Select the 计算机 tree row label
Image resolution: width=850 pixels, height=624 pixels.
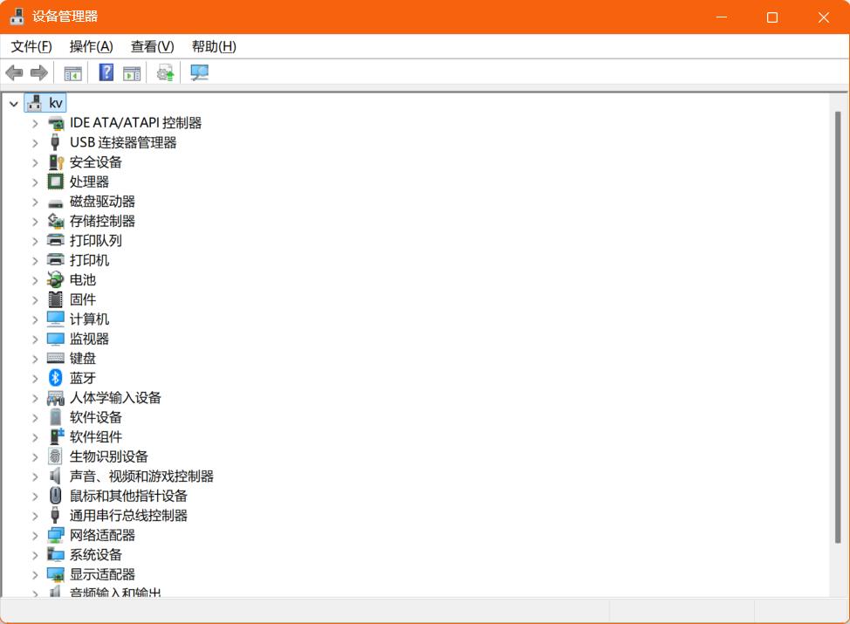(x=89, y=319)
